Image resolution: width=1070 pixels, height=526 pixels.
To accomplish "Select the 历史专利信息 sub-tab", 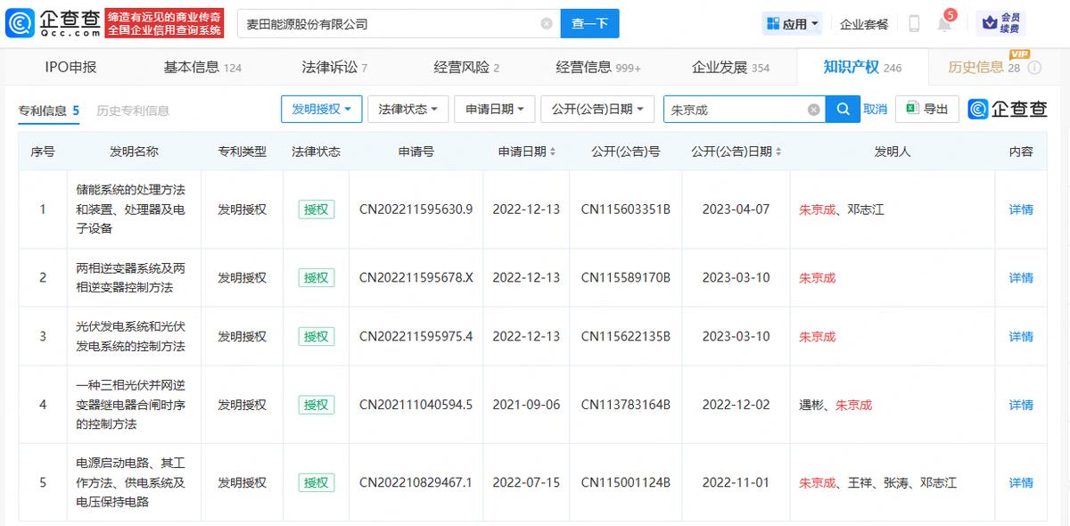I will 133,111.
